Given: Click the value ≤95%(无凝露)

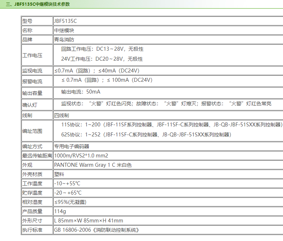Looking at the screenshot, I should [x=70, y=202].
